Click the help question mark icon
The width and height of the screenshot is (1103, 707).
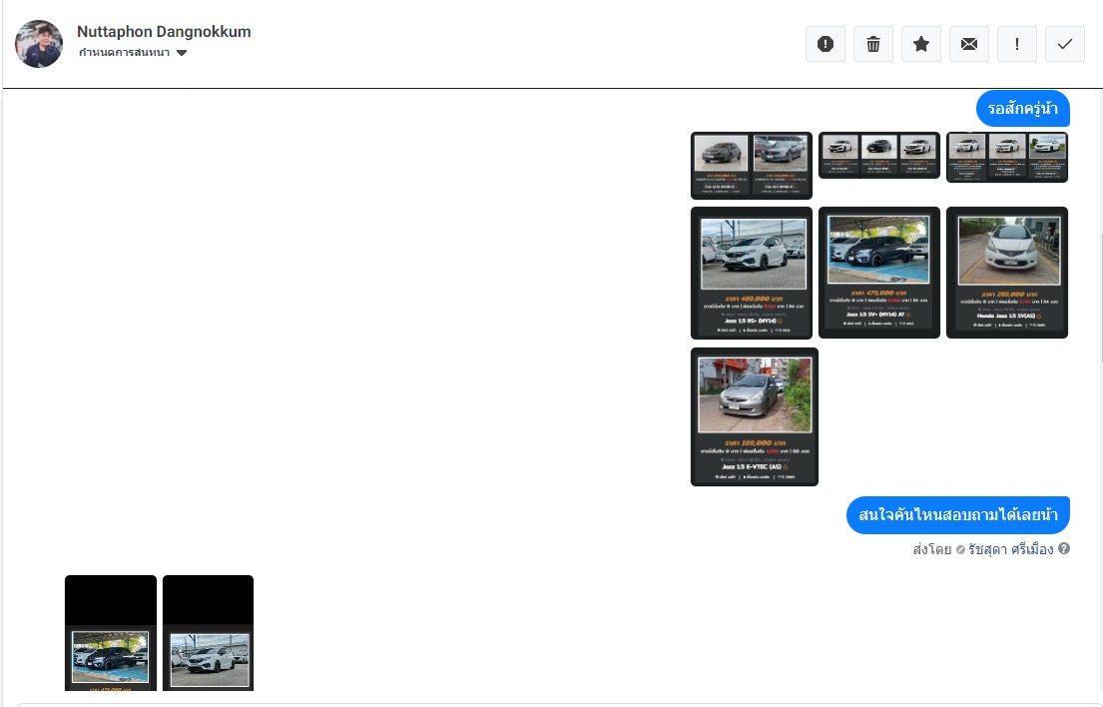(1064, 549)
